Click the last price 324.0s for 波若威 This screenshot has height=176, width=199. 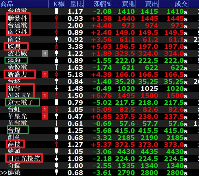tap(176, 54)
